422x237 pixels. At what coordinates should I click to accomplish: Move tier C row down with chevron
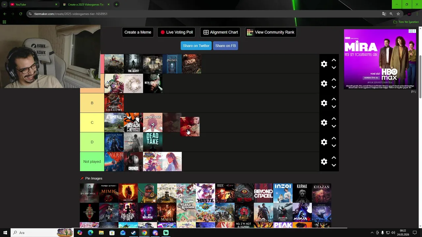[334, 126]
